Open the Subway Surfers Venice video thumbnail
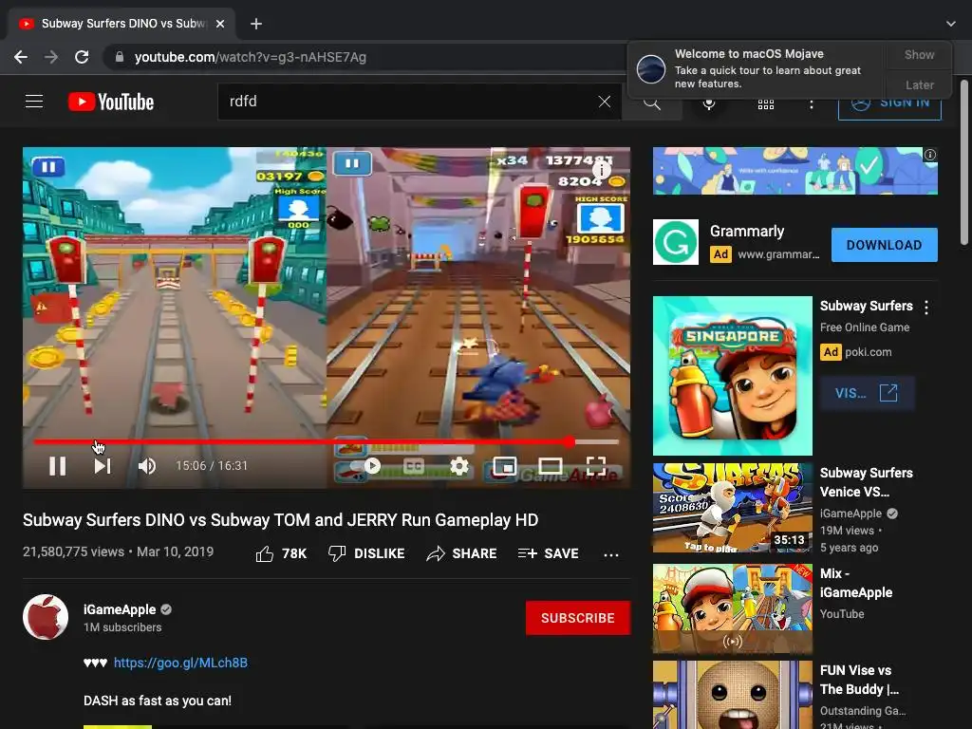This screenshot has height=729, width=972. click(x=732, y=508)
